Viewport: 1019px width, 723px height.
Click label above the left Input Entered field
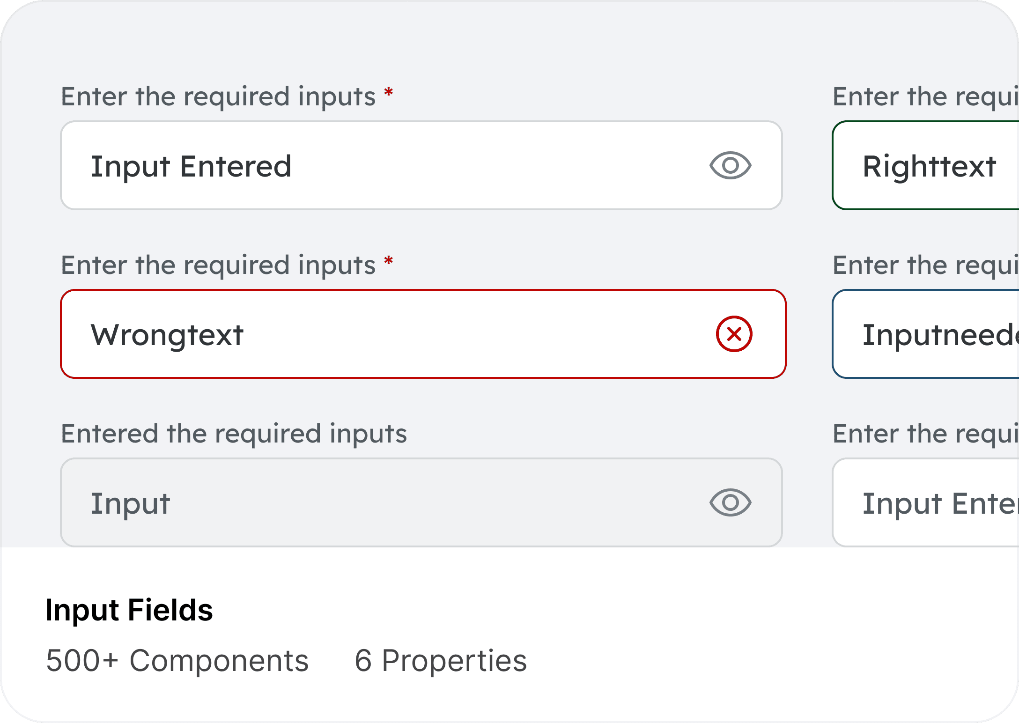tap(218, 96)
